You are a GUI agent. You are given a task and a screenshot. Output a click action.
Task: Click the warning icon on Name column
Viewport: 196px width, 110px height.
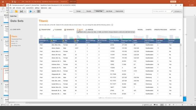(x=52, y=41)
